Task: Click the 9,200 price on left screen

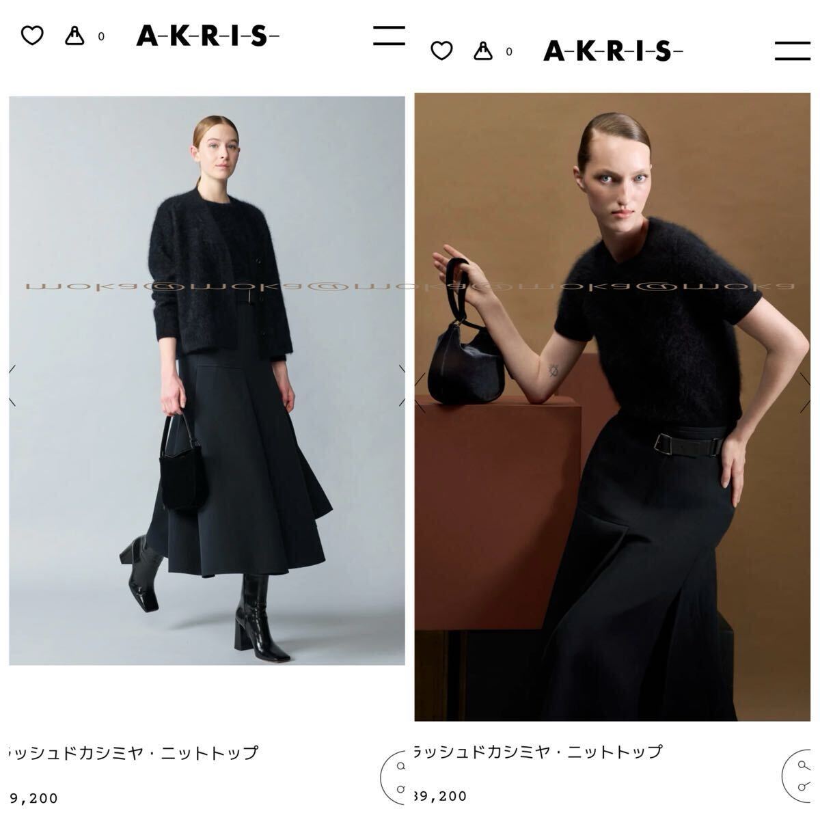Action: point(33,797)
